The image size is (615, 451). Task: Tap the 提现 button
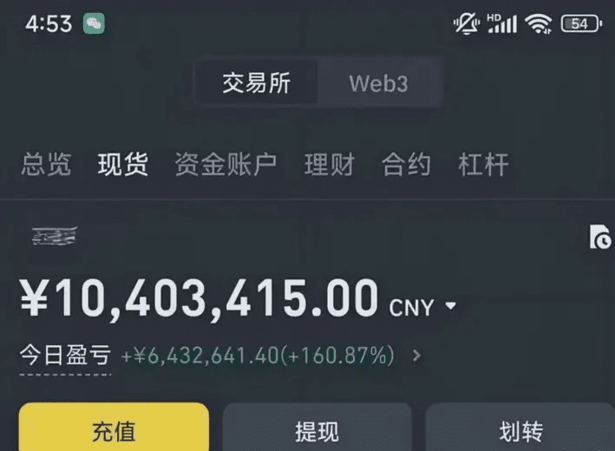pos(317,428)
